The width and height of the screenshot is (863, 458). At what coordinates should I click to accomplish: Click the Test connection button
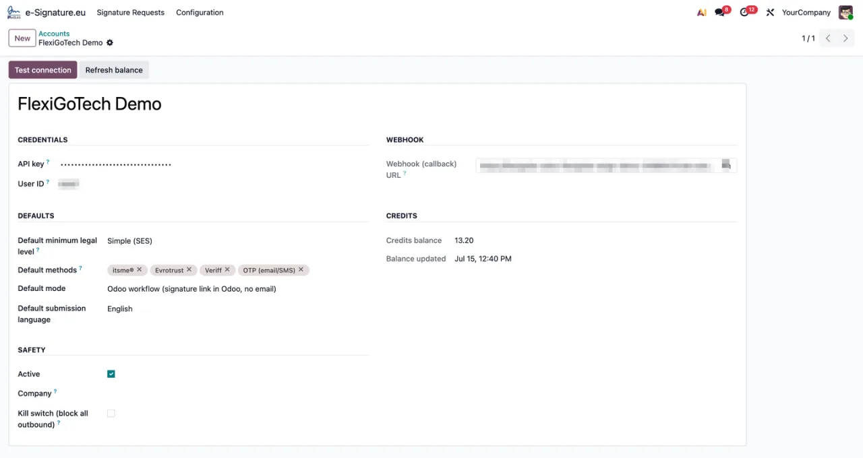(x=43, y=70)
